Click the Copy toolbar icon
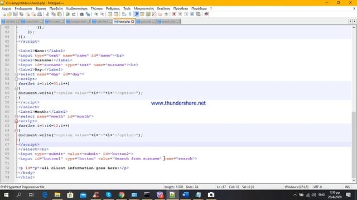 (x=54, y=14)
